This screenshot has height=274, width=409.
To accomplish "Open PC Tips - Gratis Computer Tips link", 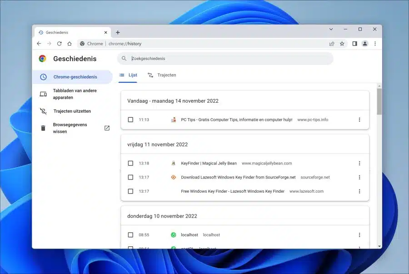I will (237, 120).
